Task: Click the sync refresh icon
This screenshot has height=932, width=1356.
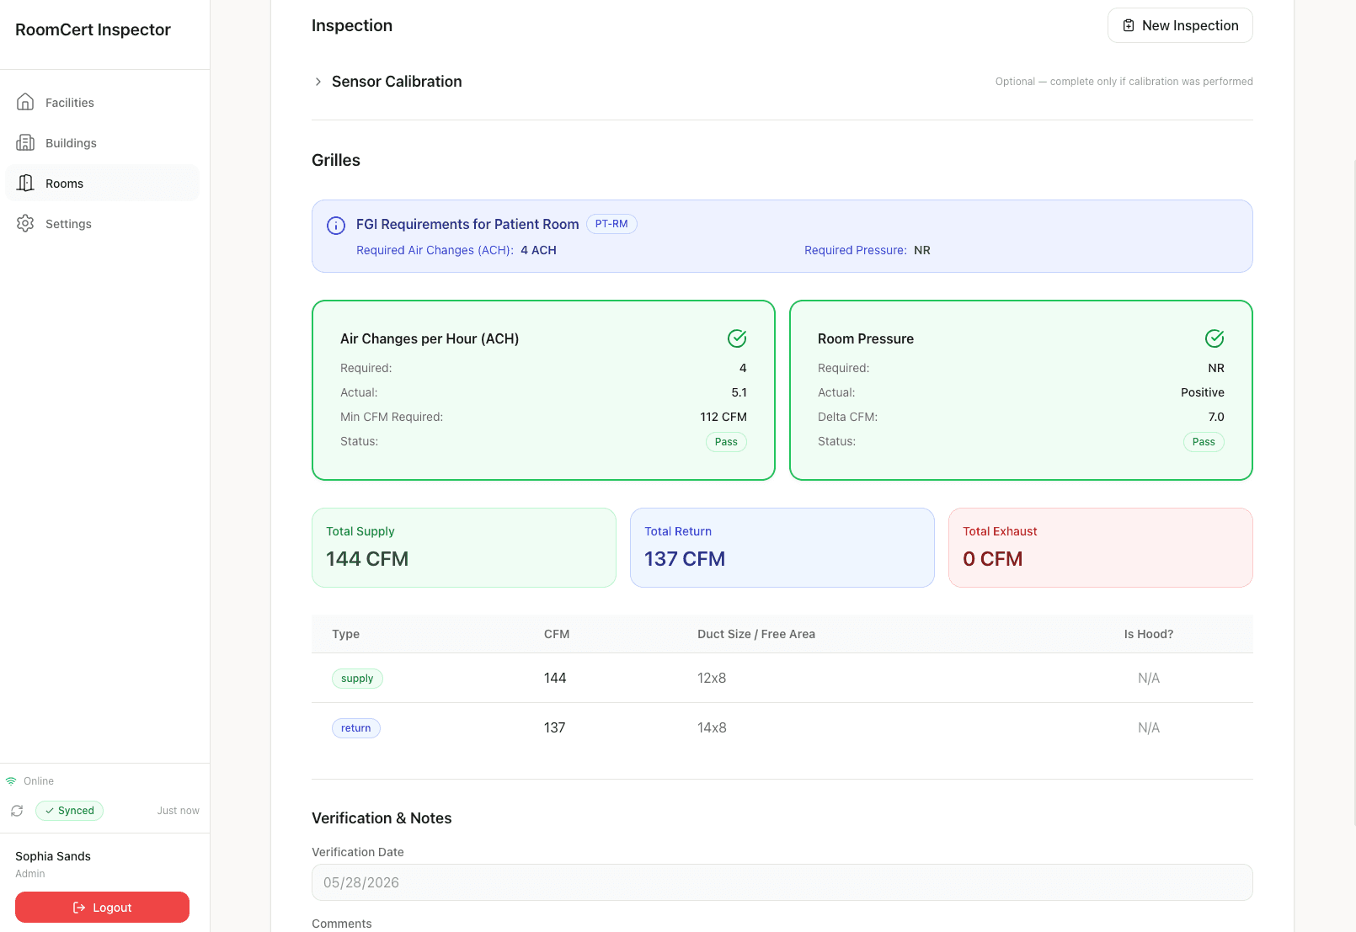Action: 17,811
